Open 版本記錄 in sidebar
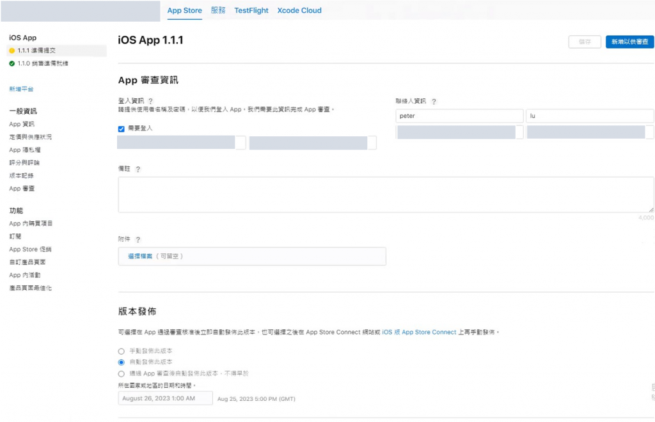 click(21, 176)
